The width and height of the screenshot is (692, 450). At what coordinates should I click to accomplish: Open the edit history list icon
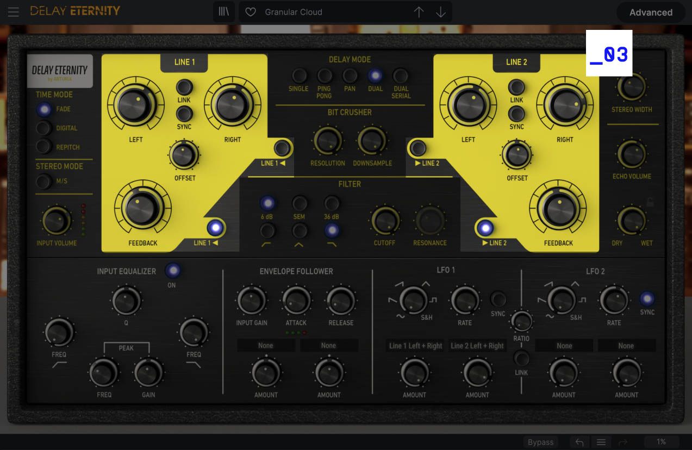click(601, 442)
